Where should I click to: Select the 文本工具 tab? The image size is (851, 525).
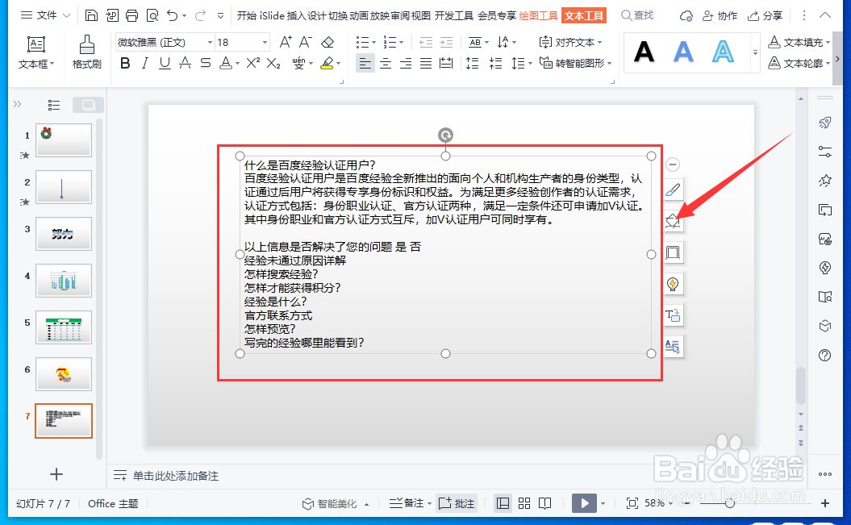click(584, 16)
